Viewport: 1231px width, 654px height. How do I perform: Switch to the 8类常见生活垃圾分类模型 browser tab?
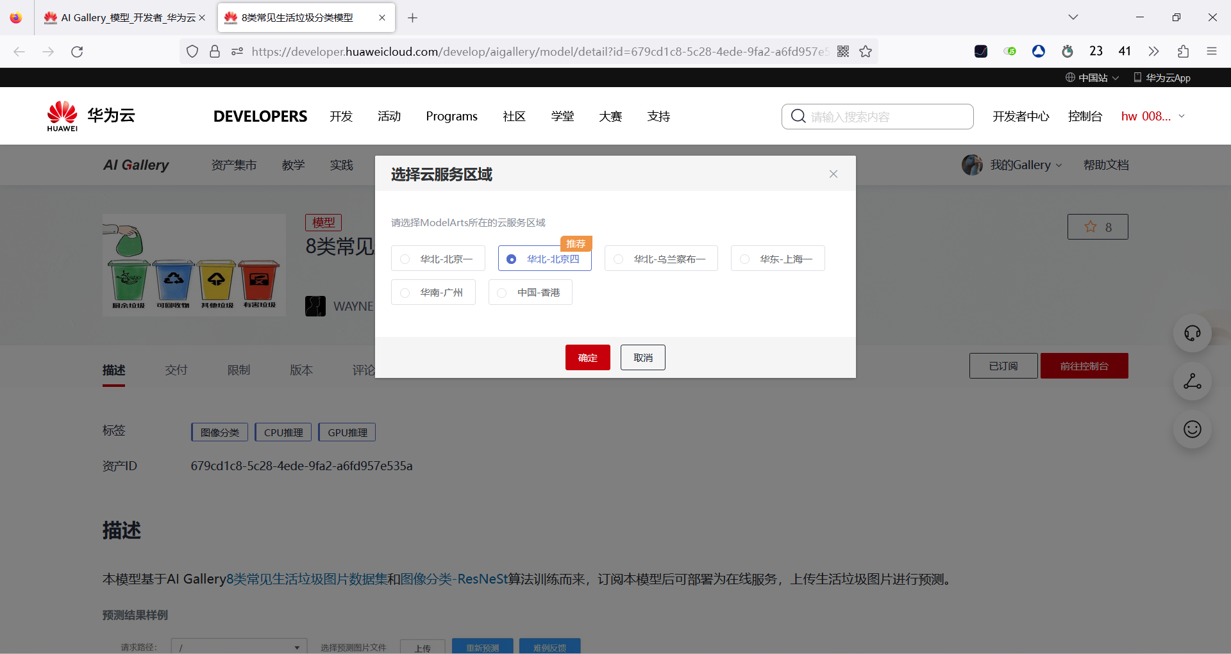297,17
